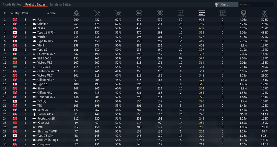Click the highlighted ground kills column icon
Viewport: 277px width, 147px height.
click(x=202, y=13)
